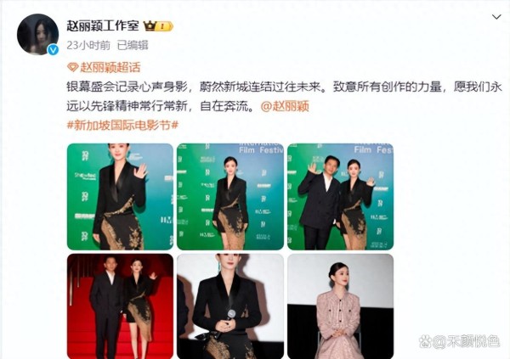
Task: Open second photo of full-length green backdrop
Action: 230,197
